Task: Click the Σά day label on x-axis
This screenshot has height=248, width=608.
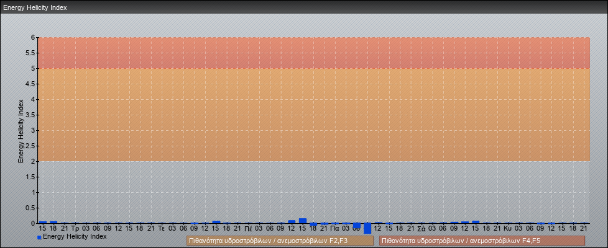Action: (x=421, y=229)
